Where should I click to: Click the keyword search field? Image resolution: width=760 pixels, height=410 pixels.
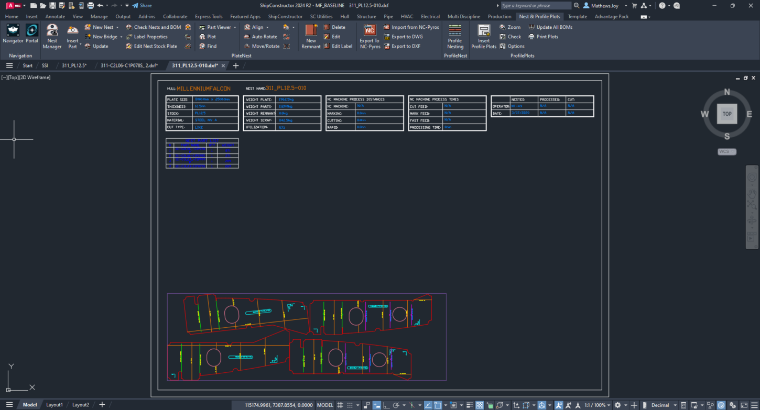pos(536,5)
